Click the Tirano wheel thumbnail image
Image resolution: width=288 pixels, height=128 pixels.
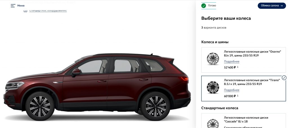(x=213, y=87)
